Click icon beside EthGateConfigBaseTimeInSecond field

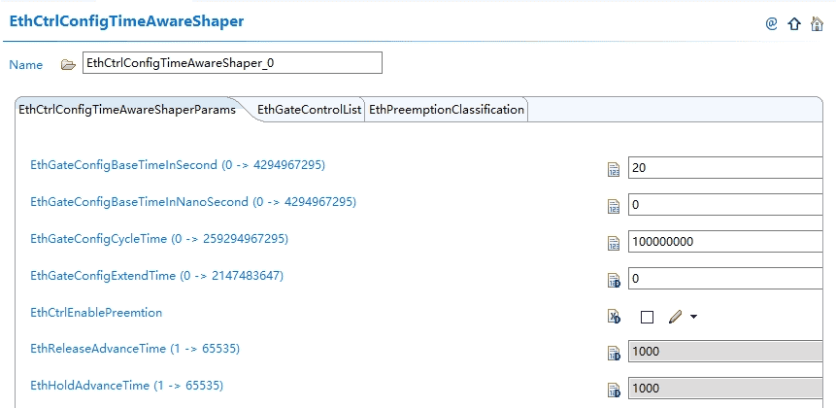pyautogui.click(x=614, y=170)
